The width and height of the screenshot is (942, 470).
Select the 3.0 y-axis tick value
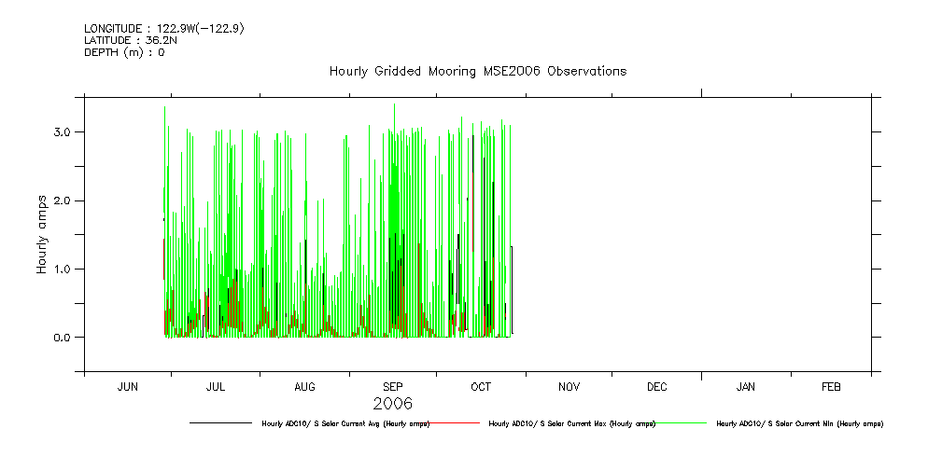tap(62, 132)
